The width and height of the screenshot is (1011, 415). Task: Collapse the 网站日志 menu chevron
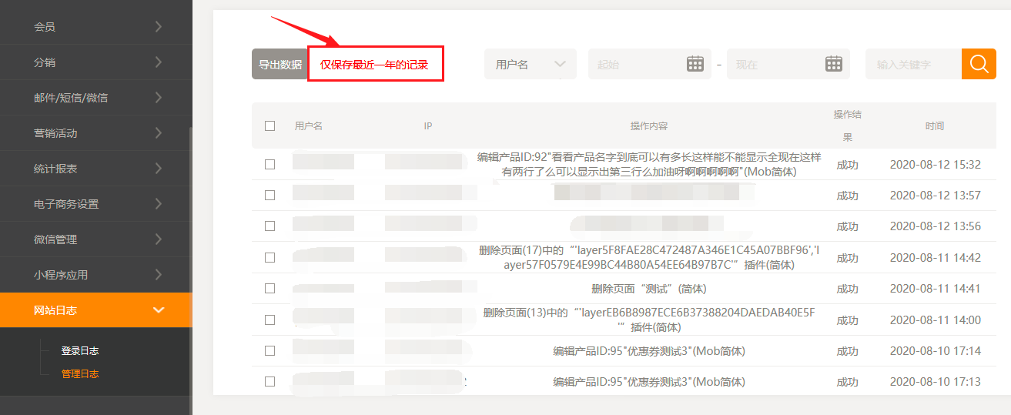point(159,310)
